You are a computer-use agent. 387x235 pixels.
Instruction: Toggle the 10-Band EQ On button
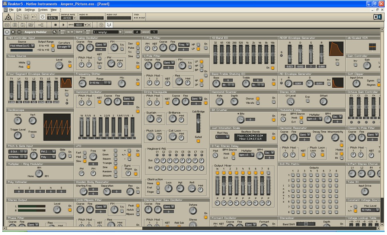(x=273, y=68)
